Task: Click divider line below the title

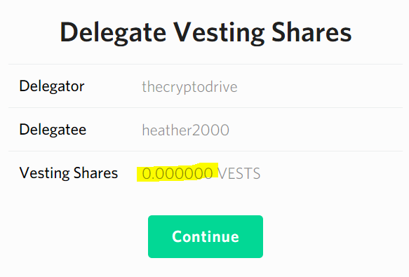Action: [206, 64]
